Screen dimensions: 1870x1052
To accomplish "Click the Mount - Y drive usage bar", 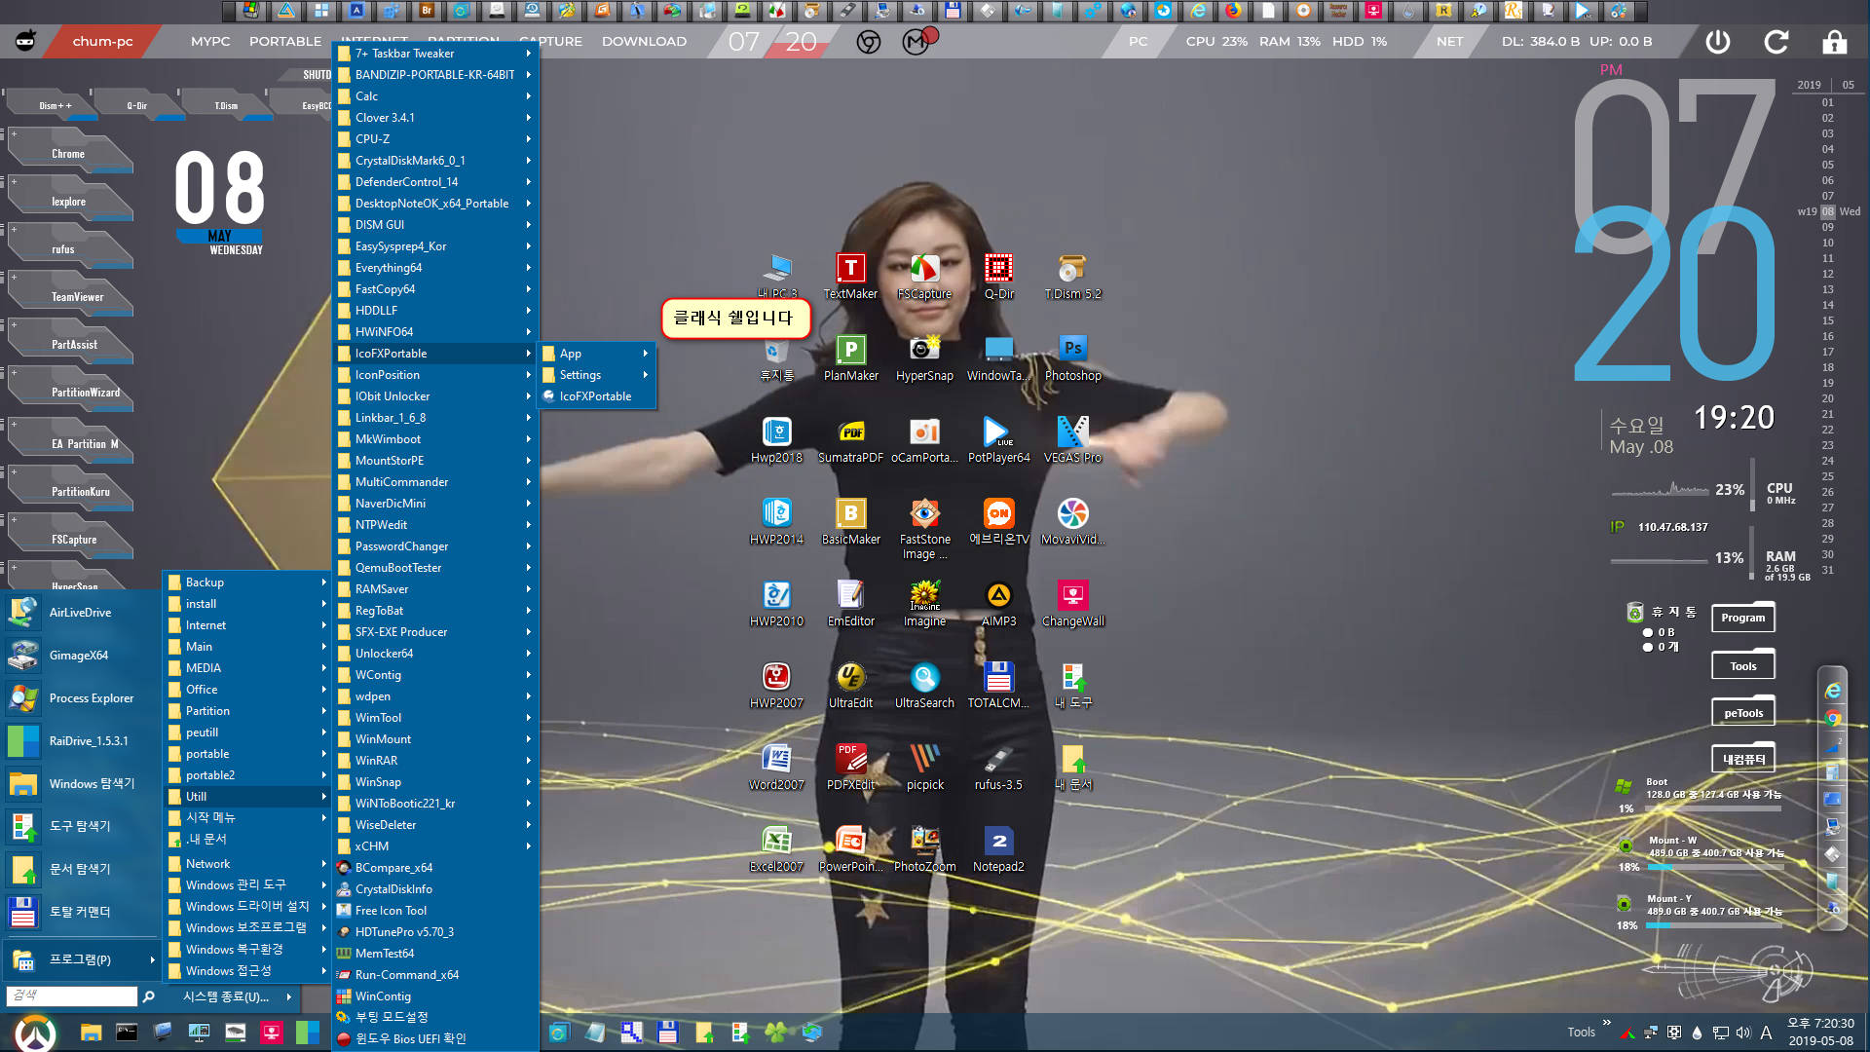I will (x=1714, y=925).
